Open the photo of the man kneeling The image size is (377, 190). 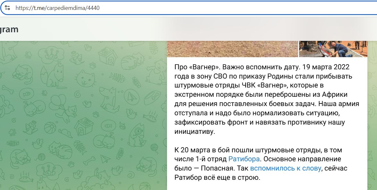coord(333,49)
